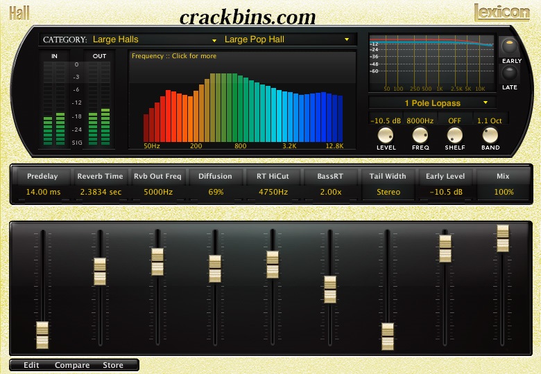This screenshot has height=374, width=541.
Task: Click the Edit button
Action: (31, 365)
